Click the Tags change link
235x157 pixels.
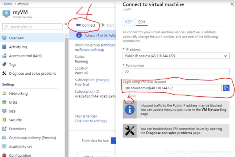(90, 116)
